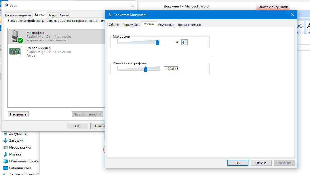Click the Устройство по умолчанию status text
Viewport: 310px width, 175px height.
(x=47, y=40)
